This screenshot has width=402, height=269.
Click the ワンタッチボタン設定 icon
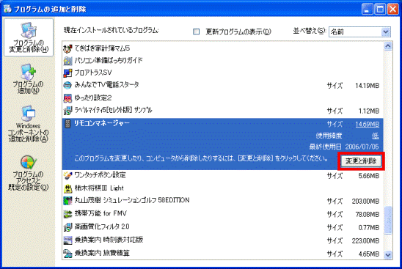(x=67, y=176)
